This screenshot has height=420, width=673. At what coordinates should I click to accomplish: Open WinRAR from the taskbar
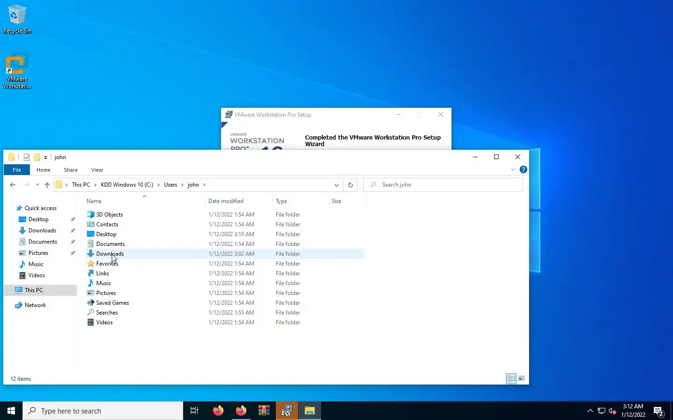point(264,411)
